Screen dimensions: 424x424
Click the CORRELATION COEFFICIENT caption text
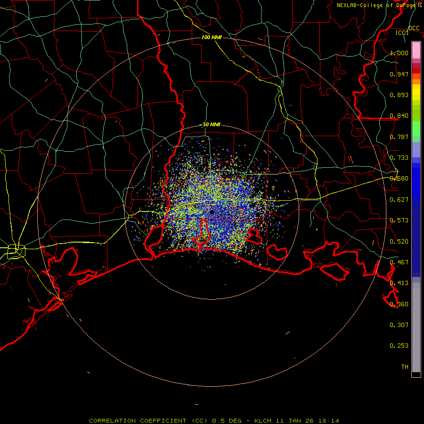click(138, 421)
